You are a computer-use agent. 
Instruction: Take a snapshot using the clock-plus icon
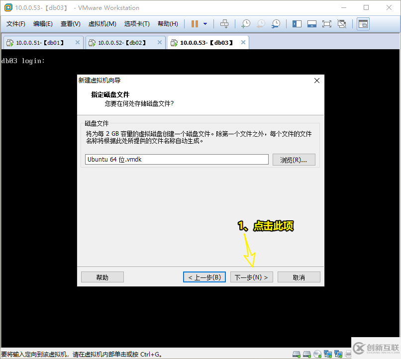[x=246, y=24]
